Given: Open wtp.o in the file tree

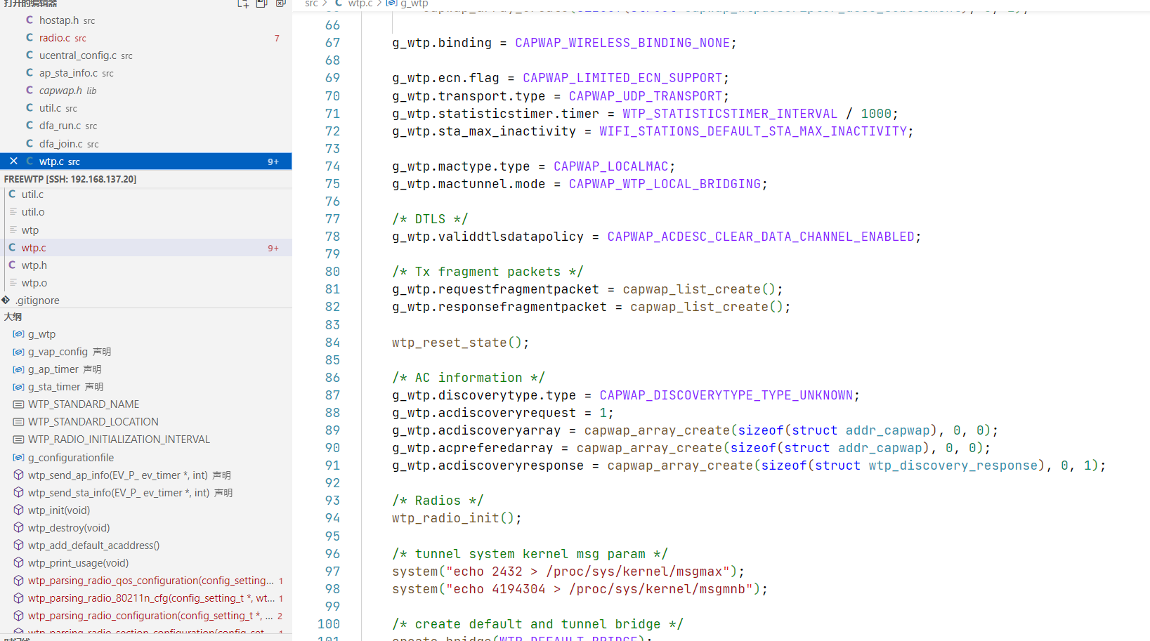Looking at the screenshot, I should pos(146,283).
